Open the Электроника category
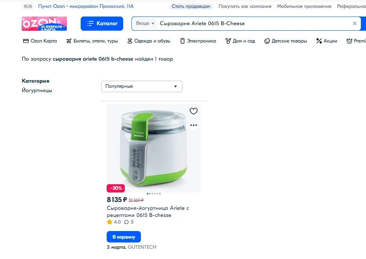The height and width of the screenshot is (259, 366). (x=198, y=41)
